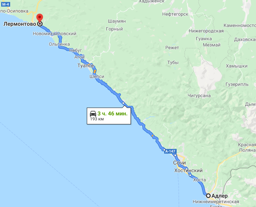Click the Нефтегорск town label

175,14
